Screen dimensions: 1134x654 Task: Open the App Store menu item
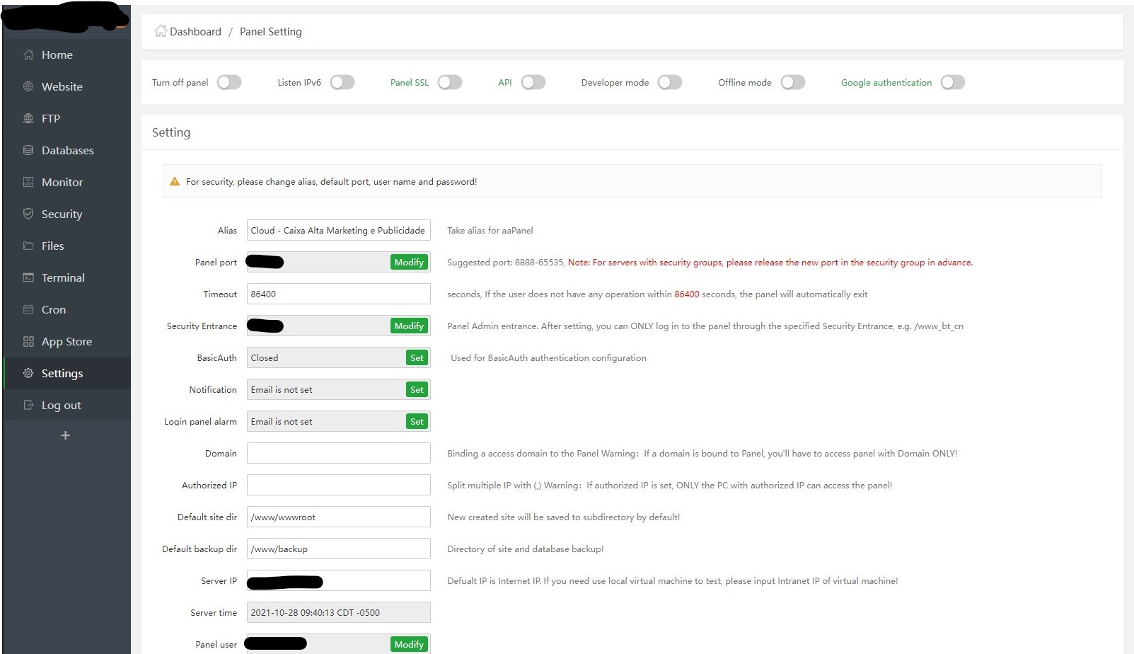67,341
